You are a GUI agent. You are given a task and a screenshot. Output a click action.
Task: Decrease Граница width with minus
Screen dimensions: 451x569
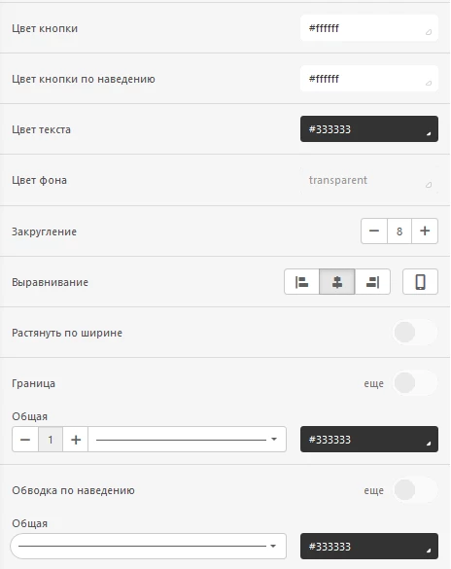(25, 440)
